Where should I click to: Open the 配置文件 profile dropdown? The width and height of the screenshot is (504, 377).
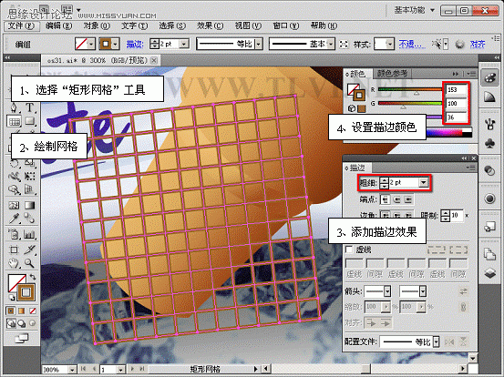(436, 342)
